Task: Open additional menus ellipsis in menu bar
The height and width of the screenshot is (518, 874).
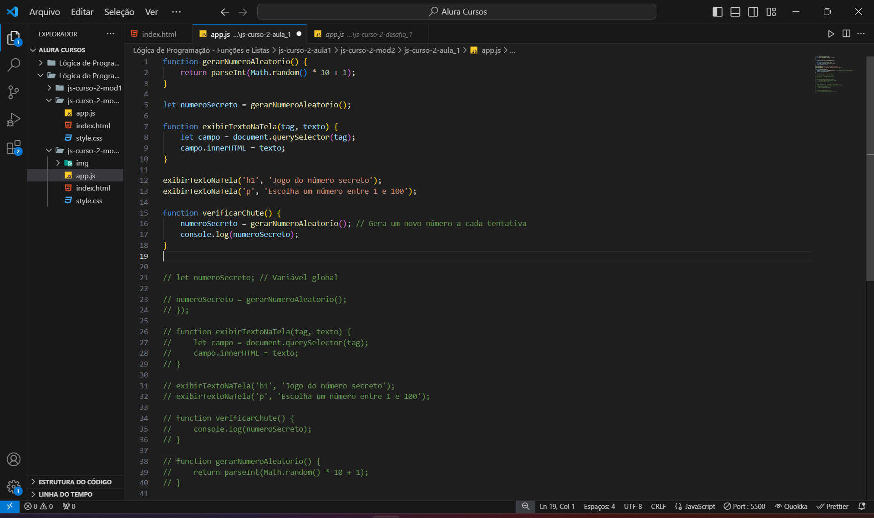Action: tap(176, 12)
